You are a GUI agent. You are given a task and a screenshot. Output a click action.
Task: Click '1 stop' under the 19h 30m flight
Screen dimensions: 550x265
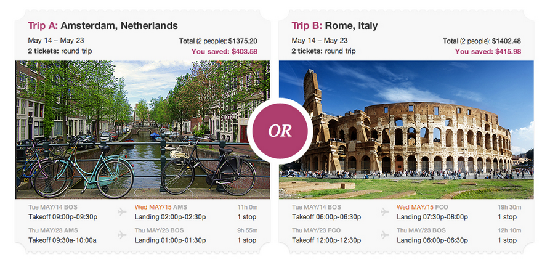[x=507, y=217]
